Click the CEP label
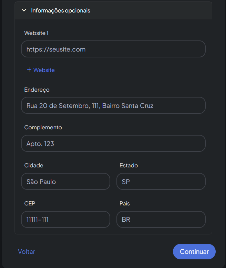226x268 pixels. (30, 203)
